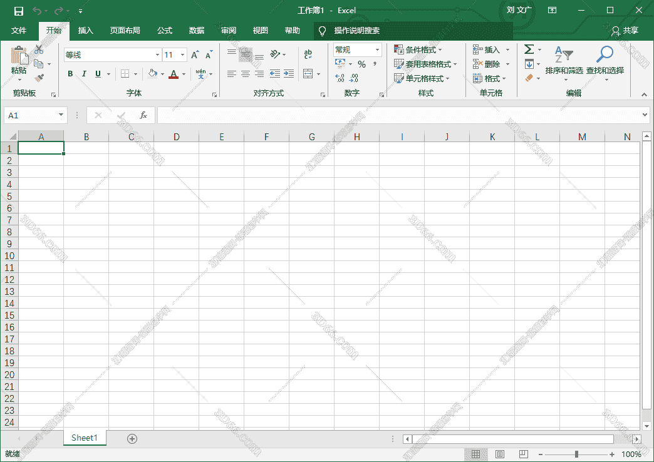Toggle bold formatting
Image resolution: width=654 pixels, height=462 pixels.
pyautogui.click(x=70, y=73)
